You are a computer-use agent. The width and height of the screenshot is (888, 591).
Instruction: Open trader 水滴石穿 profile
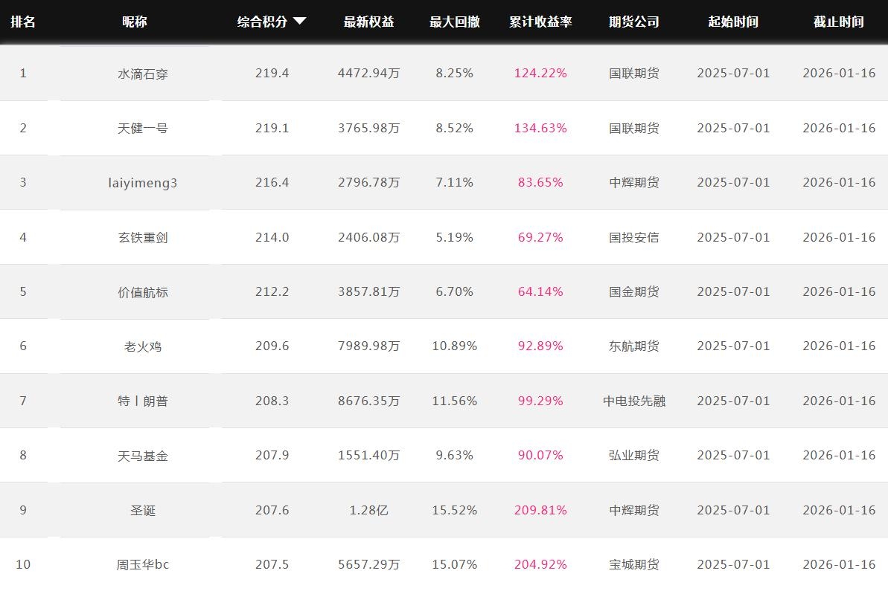(x=143, y=74)
